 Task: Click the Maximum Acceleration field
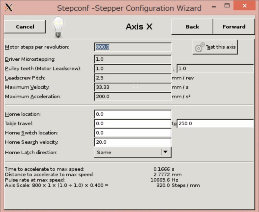[133, 97]
